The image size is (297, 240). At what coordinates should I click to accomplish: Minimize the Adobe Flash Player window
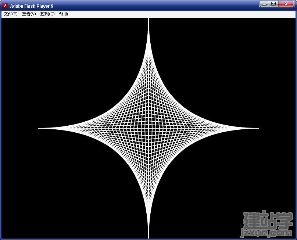[264, 4]
